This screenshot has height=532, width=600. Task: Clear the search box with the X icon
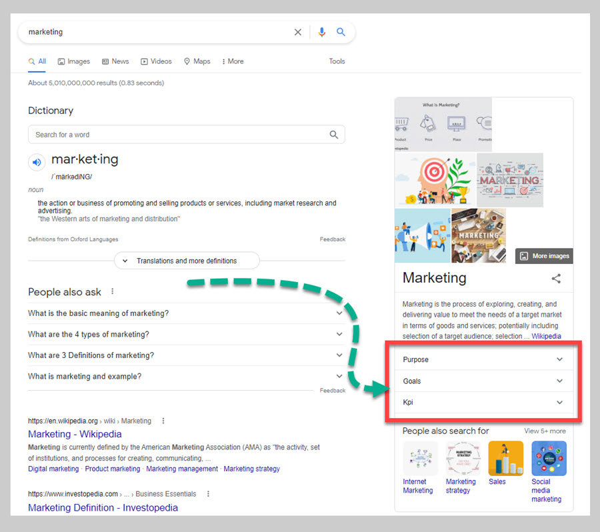(x=298, y=32)
